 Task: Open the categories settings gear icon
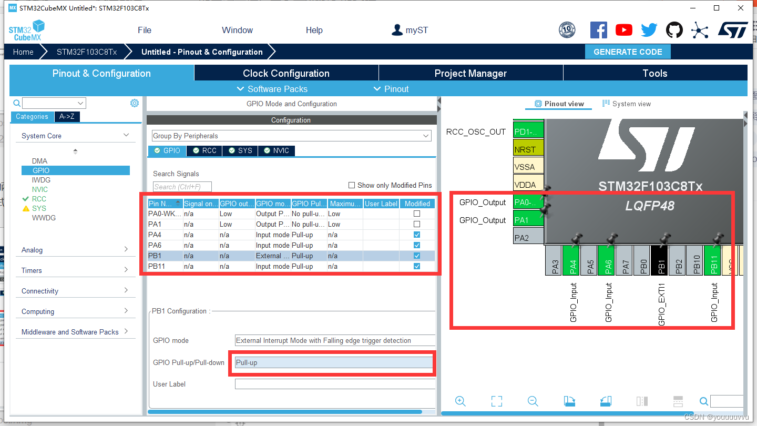135,103
